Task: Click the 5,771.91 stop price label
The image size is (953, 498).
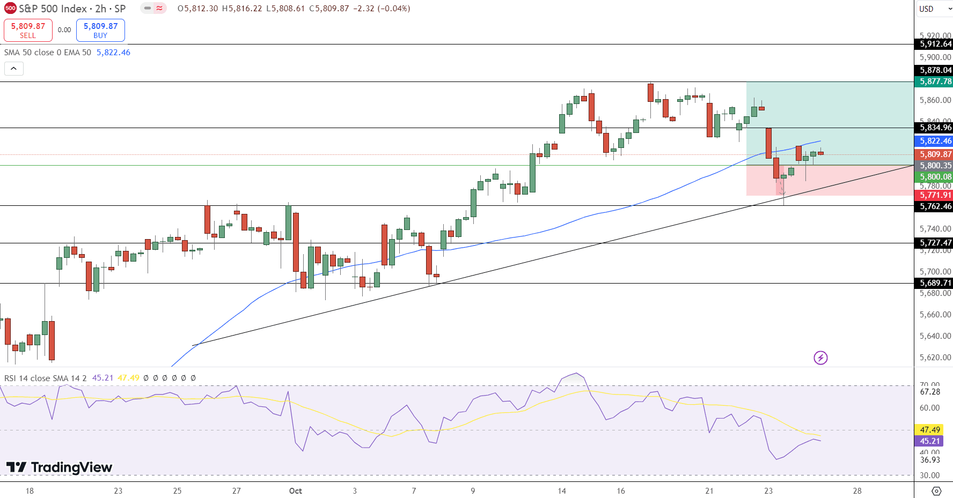Action: (x=934, y=195)
